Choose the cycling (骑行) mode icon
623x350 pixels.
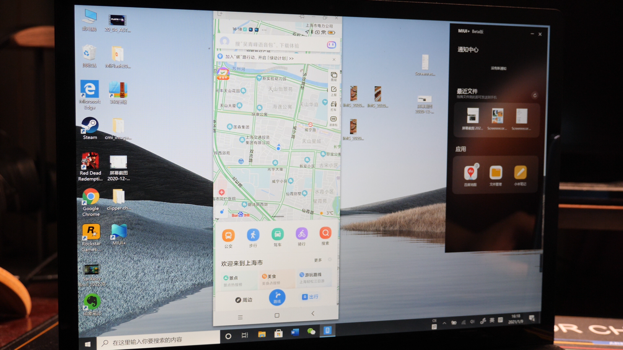tap(301, 234)
